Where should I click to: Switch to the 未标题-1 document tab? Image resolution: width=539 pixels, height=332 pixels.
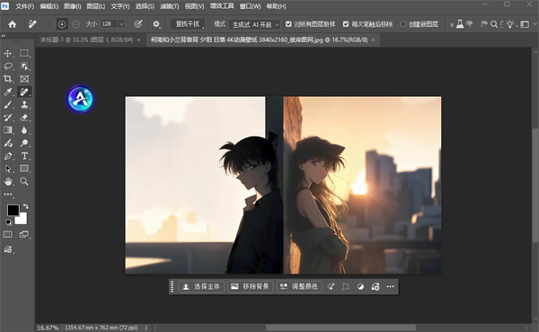[x=86, y=39]
